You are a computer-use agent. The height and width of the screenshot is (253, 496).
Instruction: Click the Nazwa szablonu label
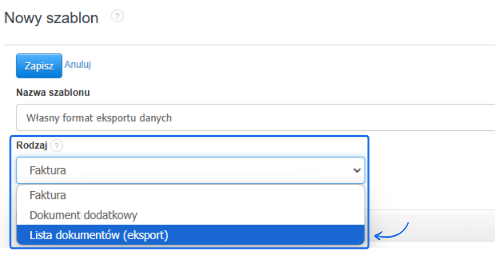coord(53,93)
